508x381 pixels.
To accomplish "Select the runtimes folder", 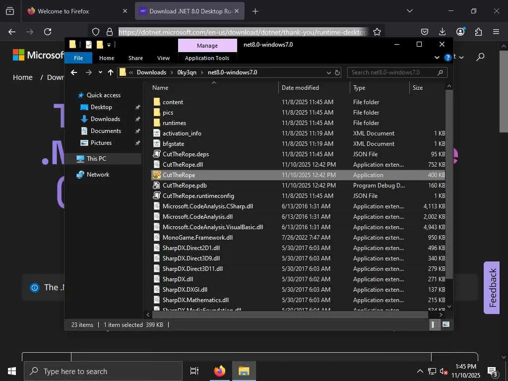I will click(174, 123).
